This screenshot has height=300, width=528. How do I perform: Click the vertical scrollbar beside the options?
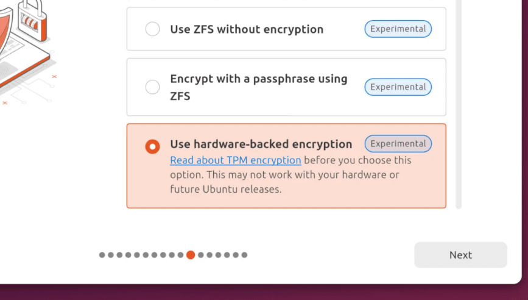pos(459,104)
